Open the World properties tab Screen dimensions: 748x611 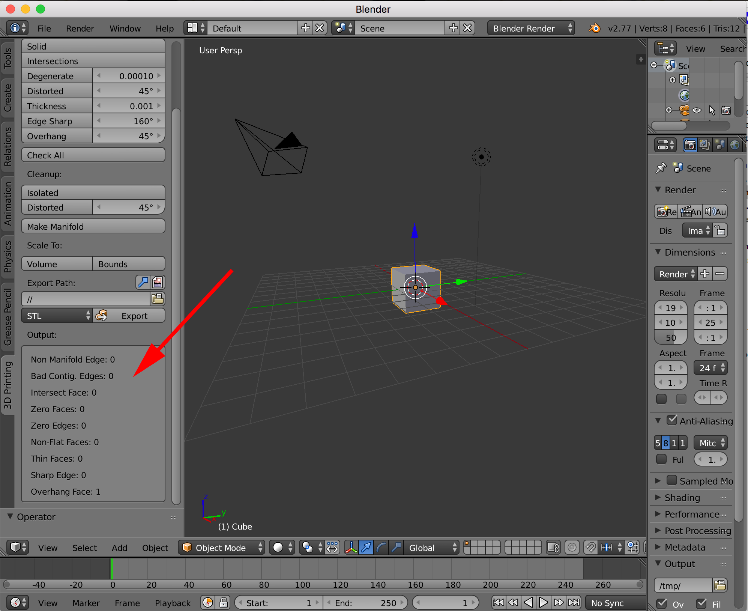(734, 144)
